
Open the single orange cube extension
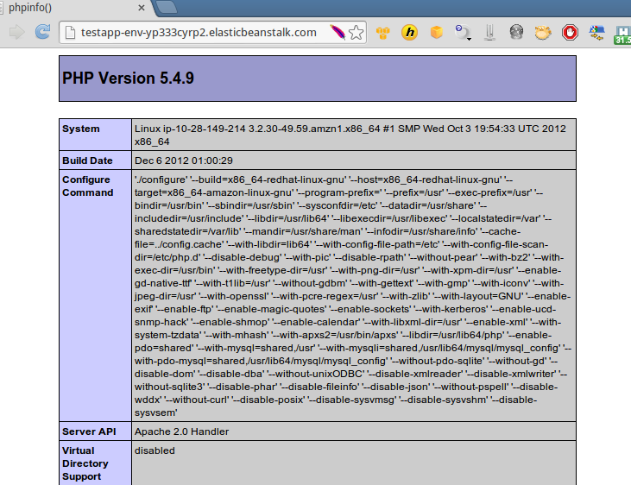[x=437, y=32]
